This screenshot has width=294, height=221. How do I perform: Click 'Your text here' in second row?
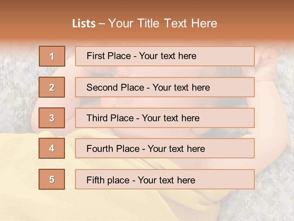pyautogui.click(x=181, y=87)
